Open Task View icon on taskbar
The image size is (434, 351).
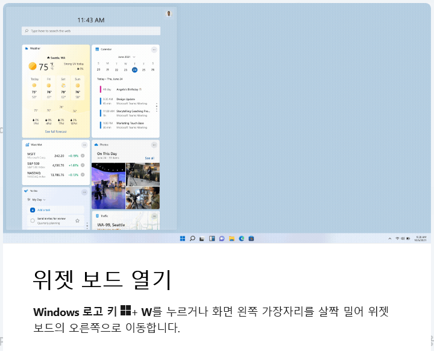click(202, 239)
